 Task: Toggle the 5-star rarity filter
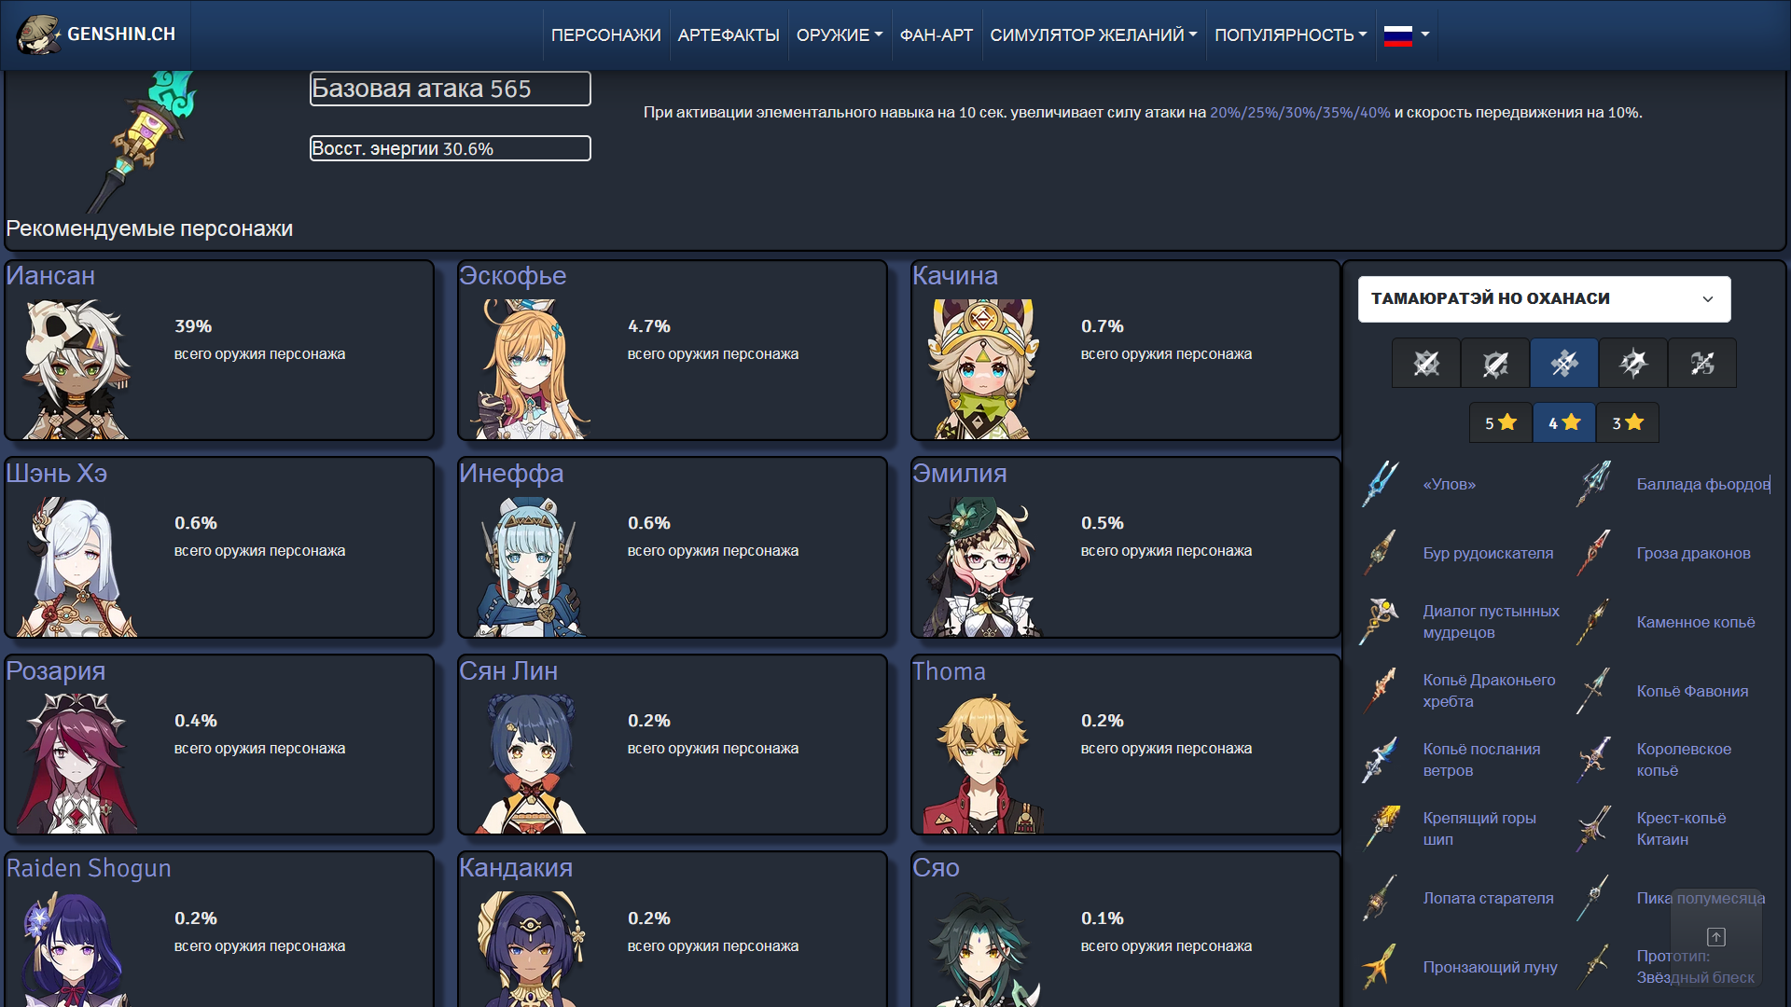click(x=1500, y=422)
